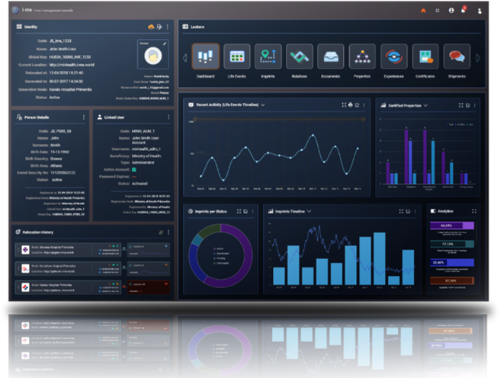This screenshot has height=378, width=500.
Task: Open the Certificates locker
Action: 424,57
